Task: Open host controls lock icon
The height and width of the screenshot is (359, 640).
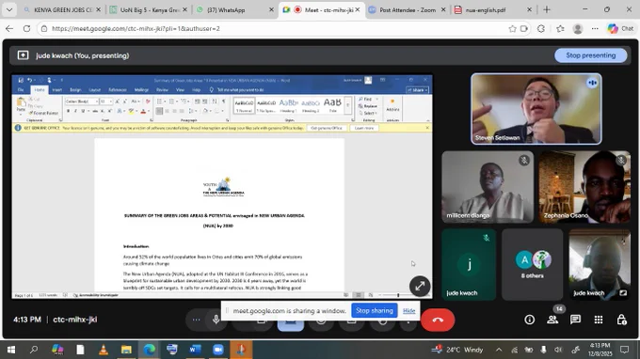Action: [621, 320]
